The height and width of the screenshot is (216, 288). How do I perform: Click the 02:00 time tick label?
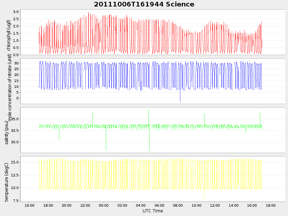click(122, 205)
